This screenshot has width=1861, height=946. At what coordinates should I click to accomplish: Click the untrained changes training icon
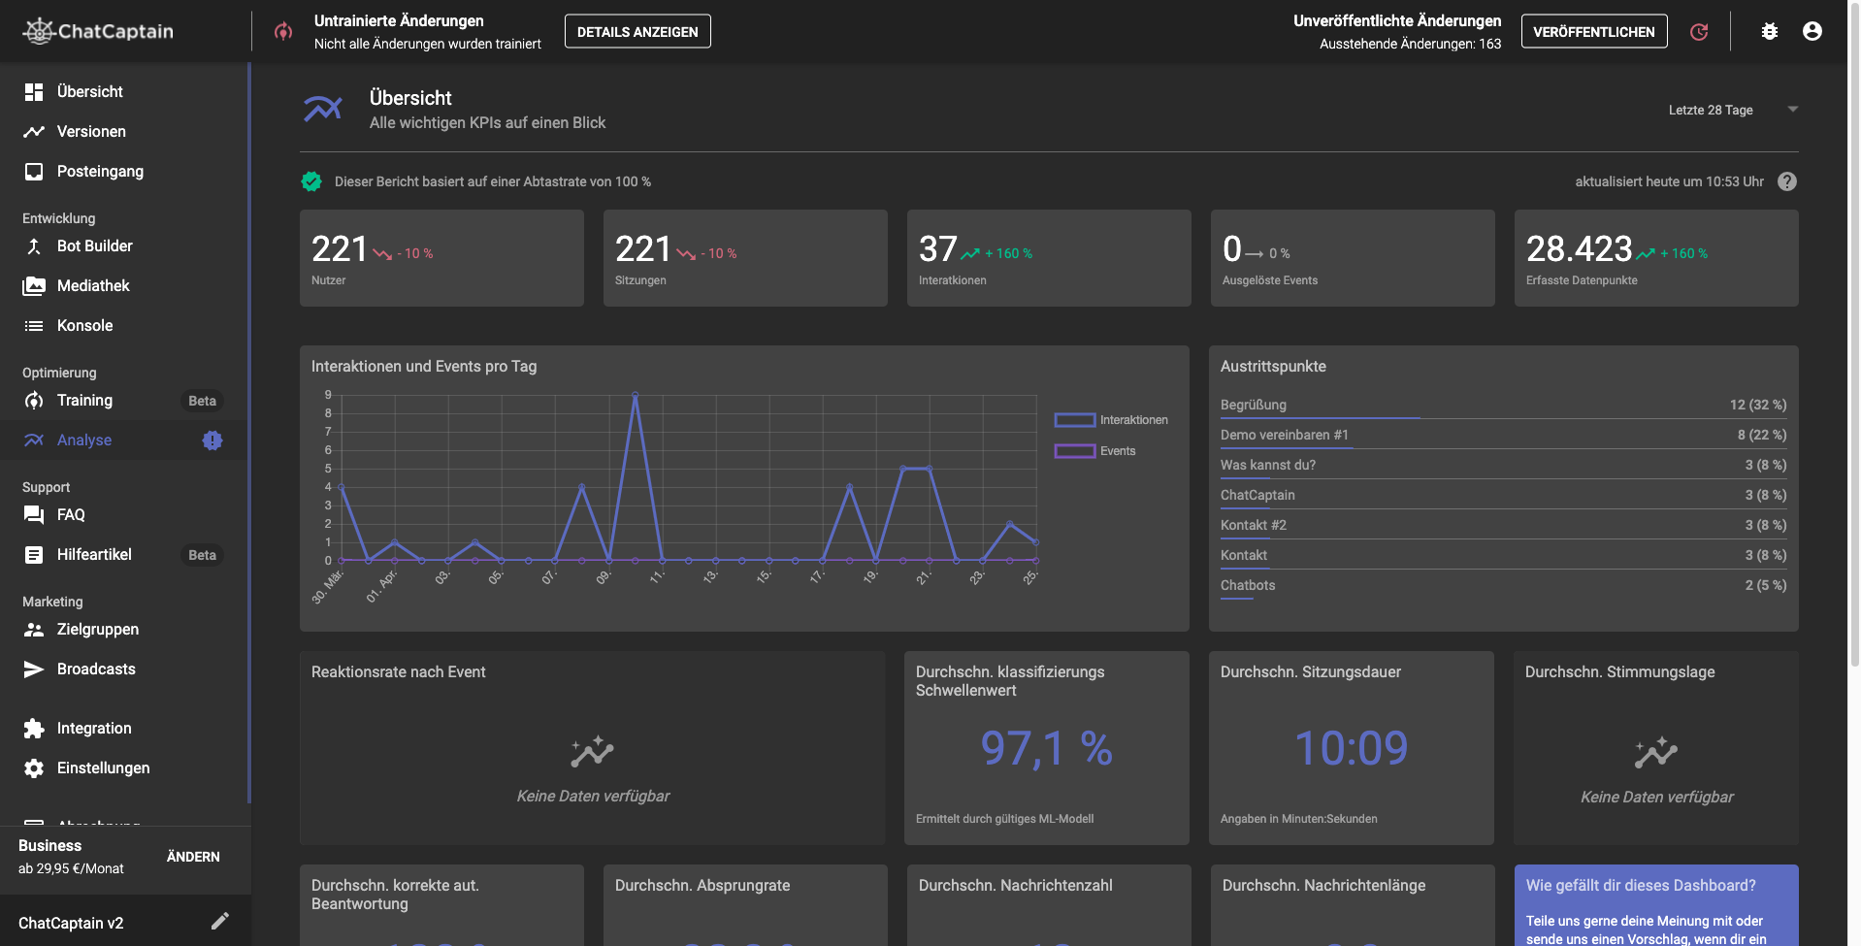(x=283, y=31)
